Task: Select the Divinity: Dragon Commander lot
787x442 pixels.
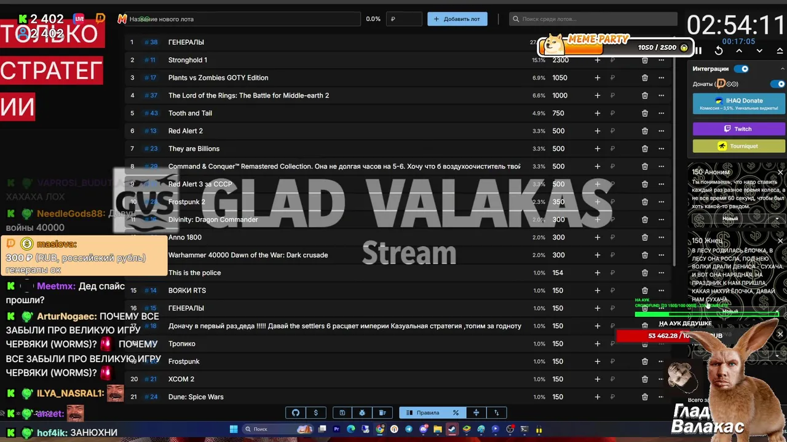Action: [x=213, y=220]
